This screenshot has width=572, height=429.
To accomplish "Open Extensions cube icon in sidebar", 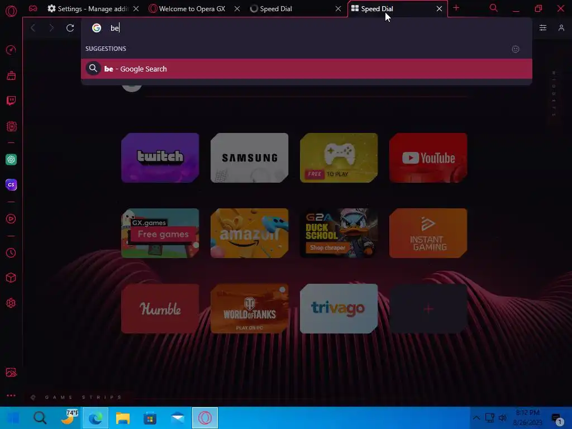I will tap(11, 278).
